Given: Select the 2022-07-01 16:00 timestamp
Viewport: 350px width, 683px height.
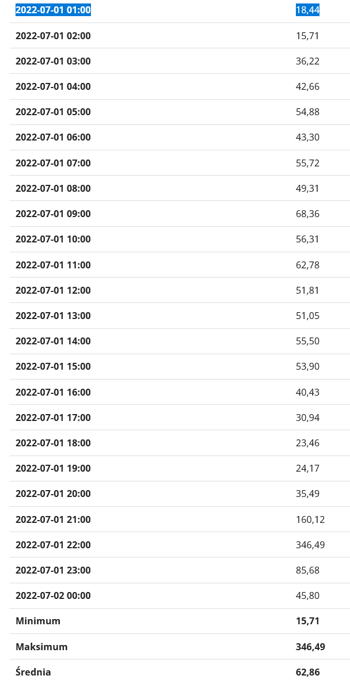Looking at the screenshot, I should pyautogui.click(x=53, y=392).
